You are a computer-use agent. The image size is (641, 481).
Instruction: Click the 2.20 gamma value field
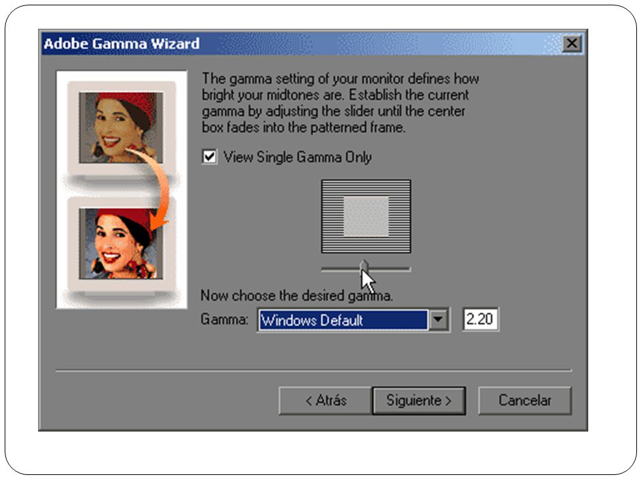click(480, 319)
